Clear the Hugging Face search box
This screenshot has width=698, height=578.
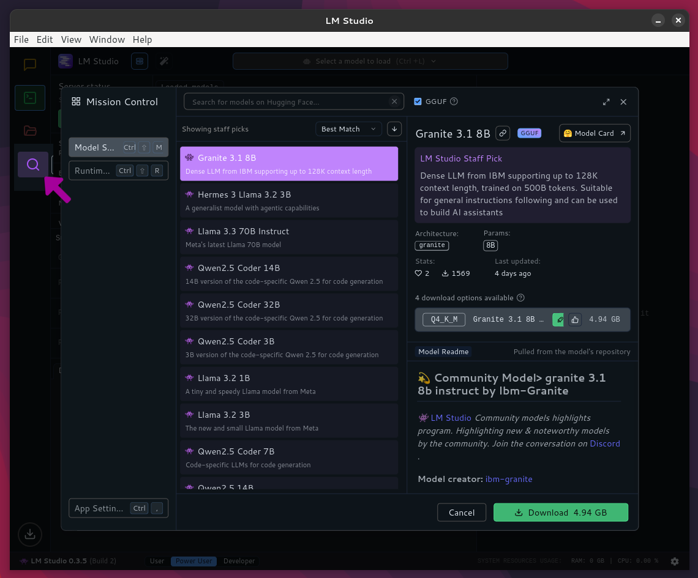(x=394, y=102)
